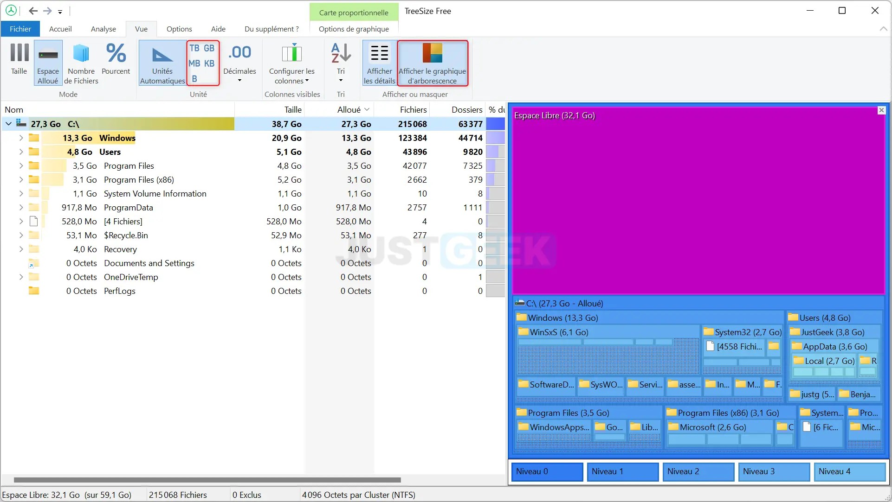Click the usage bar beside the Windows row
This screenshot has width=892, height=502.
coord(495,138)
